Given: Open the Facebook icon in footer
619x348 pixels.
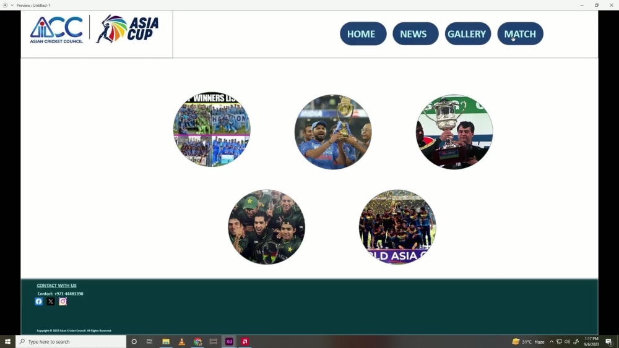Looking at the screenshot, I should [38, 302].
